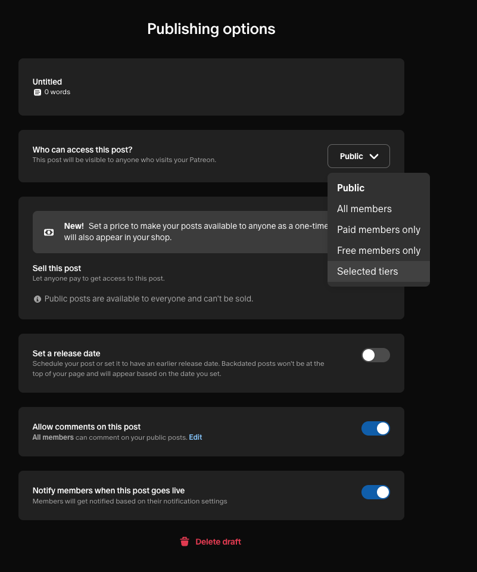This screenshot has width=477, height=572.
Task: Click the Edit link for comments
Action: click(x=195, y=437)
